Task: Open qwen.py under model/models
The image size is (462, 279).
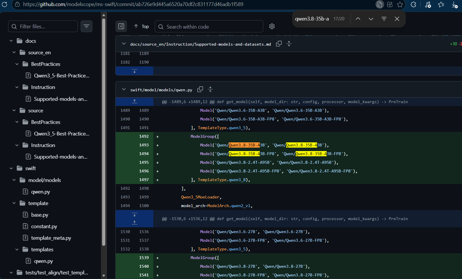Action: (x=41, y=191)
